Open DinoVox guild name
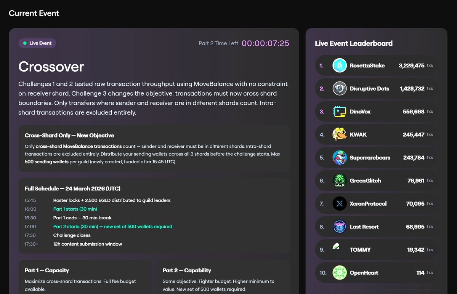 (360, 112)
